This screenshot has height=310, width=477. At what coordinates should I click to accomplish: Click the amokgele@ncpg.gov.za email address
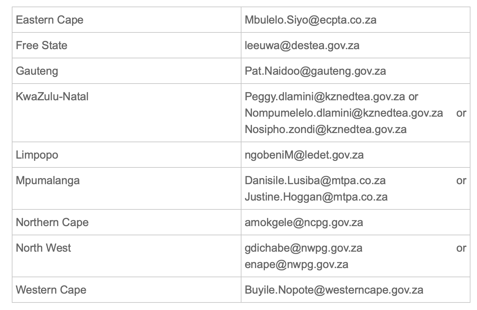point(304,223)
